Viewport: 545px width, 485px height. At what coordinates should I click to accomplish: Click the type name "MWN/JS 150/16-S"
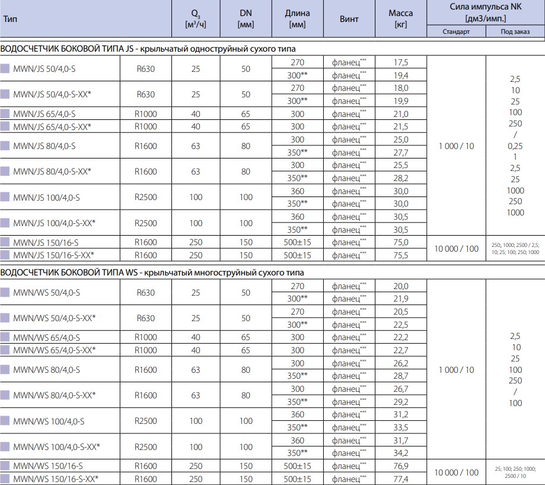click(46, 242)
